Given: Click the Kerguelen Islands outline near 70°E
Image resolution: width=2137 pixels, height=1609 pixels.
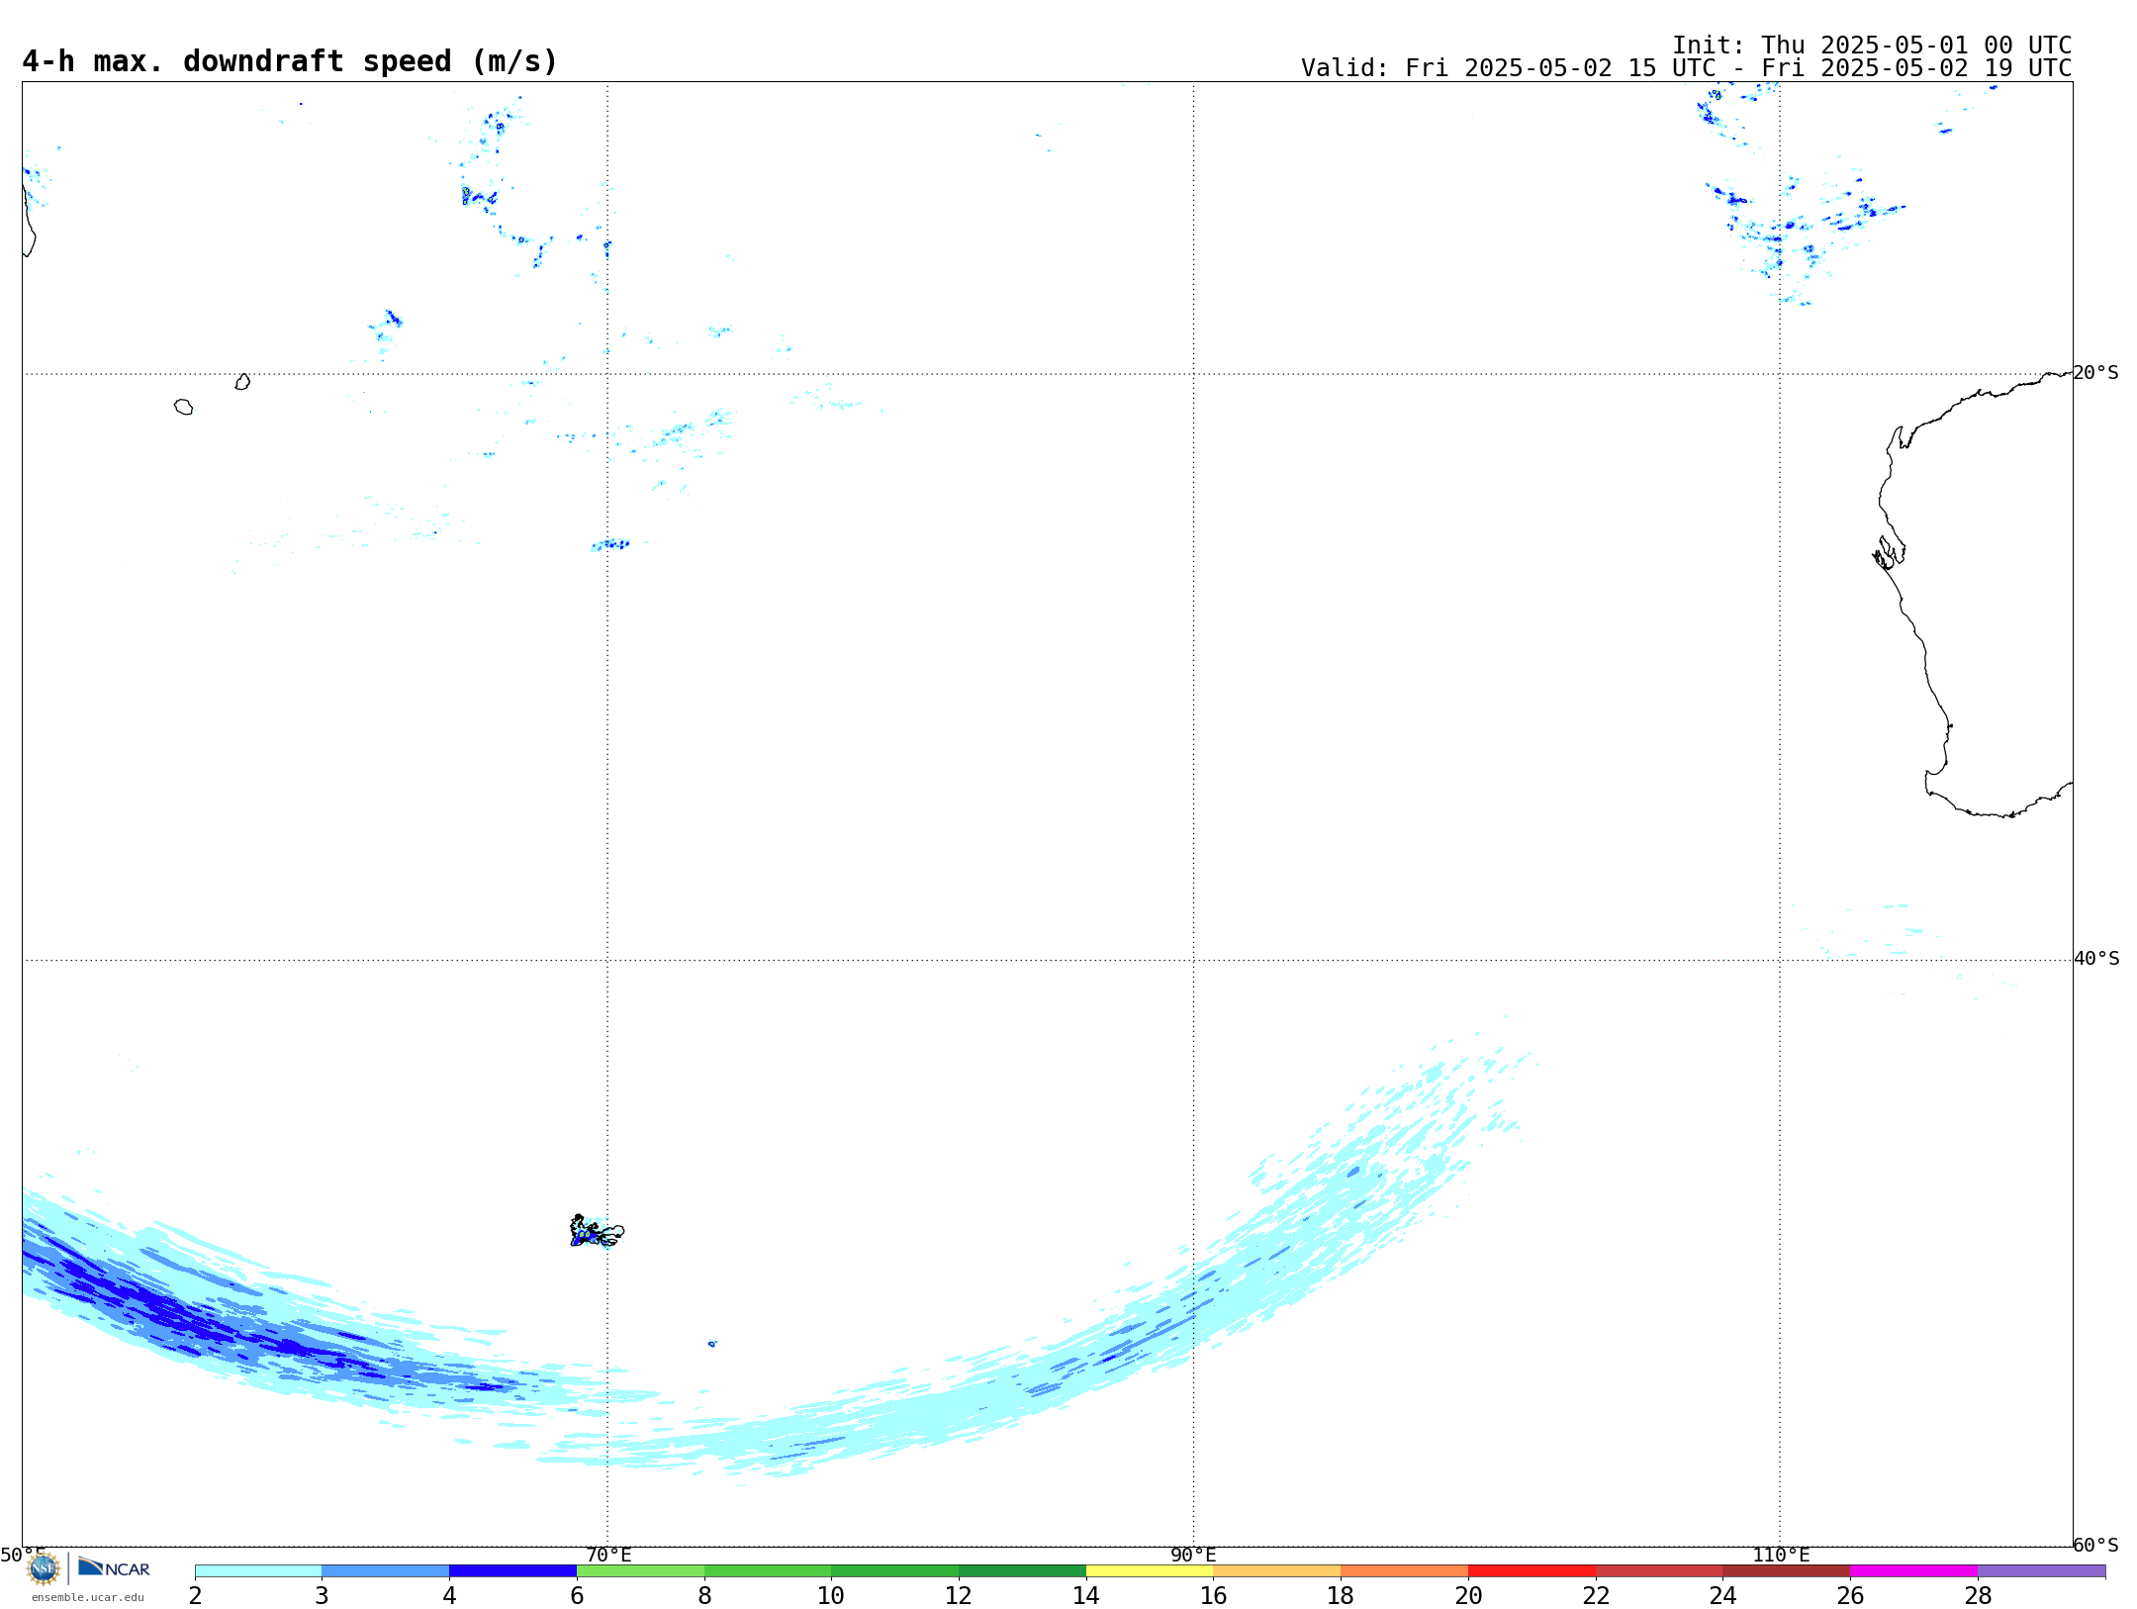Looking at the screenshot, I should (597, 1231).
